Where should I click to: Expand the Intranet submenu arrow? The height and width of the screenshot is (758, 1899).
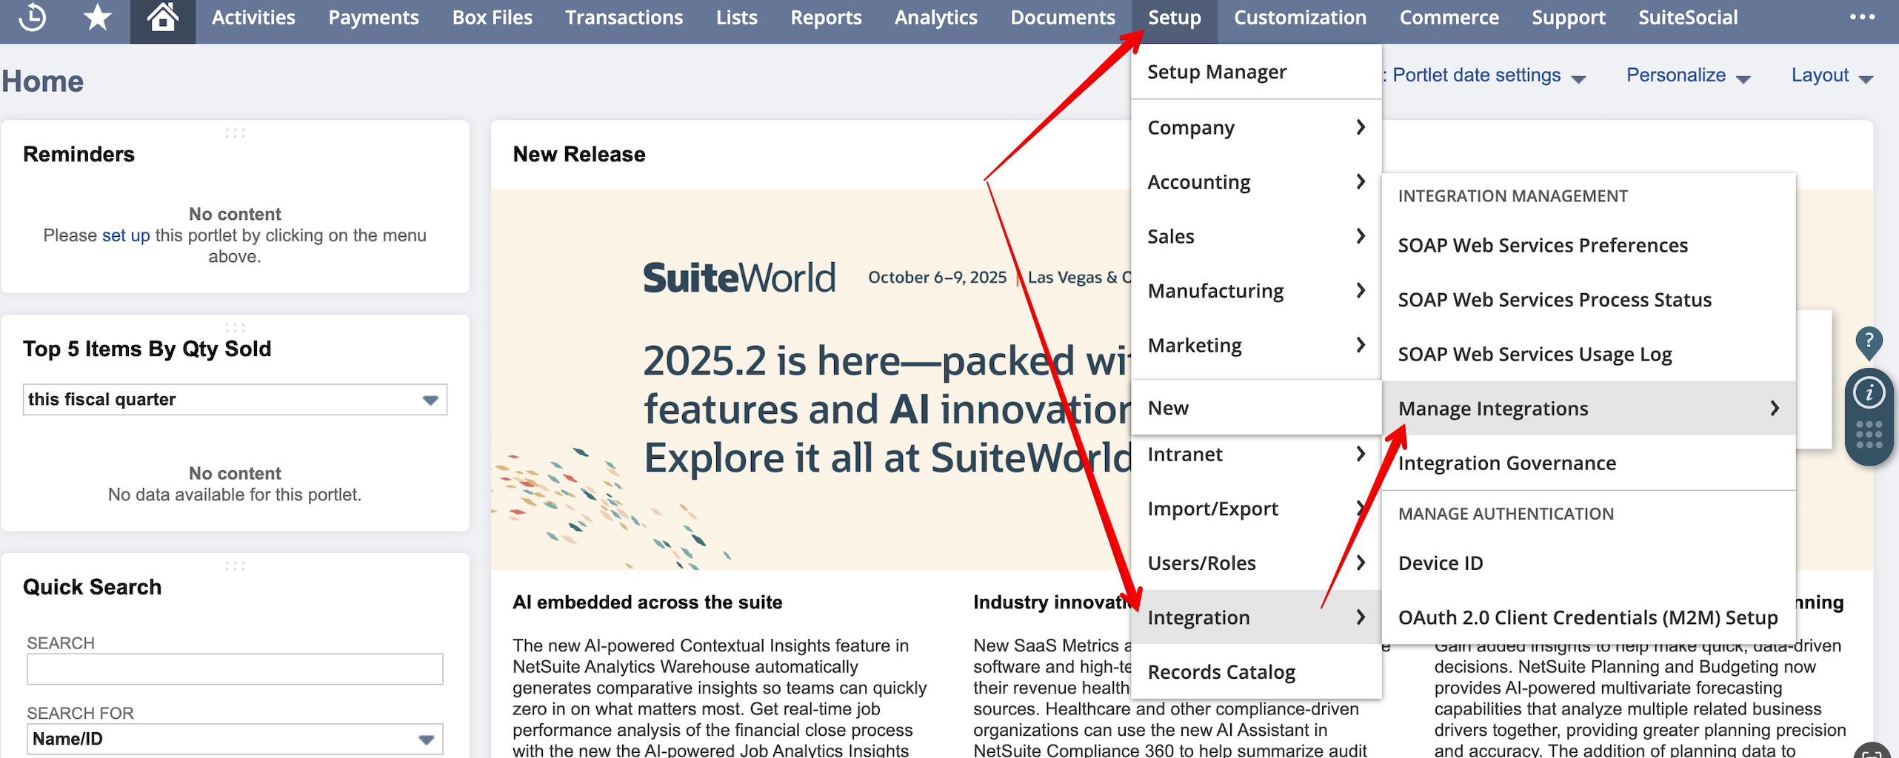pos(1360,454)
